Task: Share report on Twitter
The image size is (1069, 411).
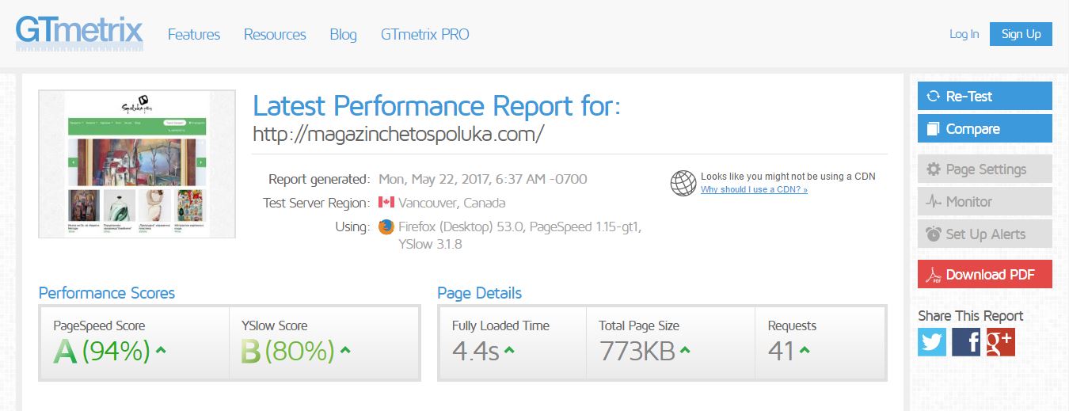Action: tap(932, 342)
